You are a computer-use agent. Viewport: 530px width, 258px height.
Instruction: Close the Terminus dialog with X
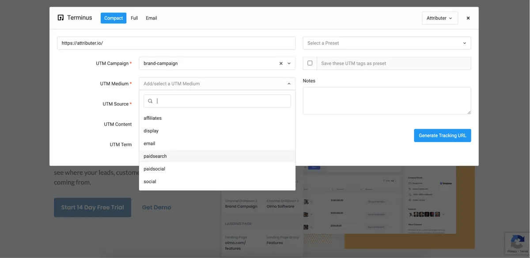tap(468, 18)
